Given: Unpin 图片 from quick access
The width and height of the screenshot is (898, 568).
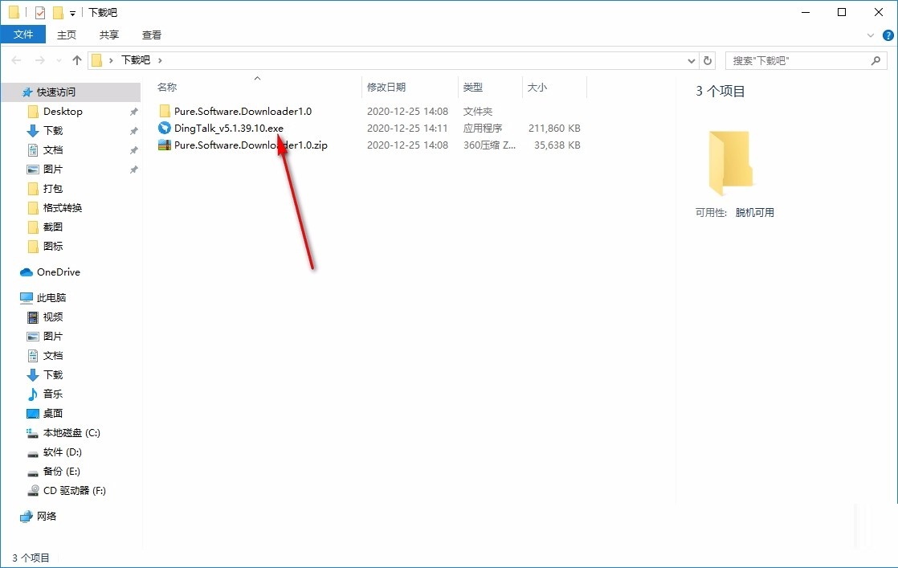Looking at the screenshot, I should click(133, 169).
